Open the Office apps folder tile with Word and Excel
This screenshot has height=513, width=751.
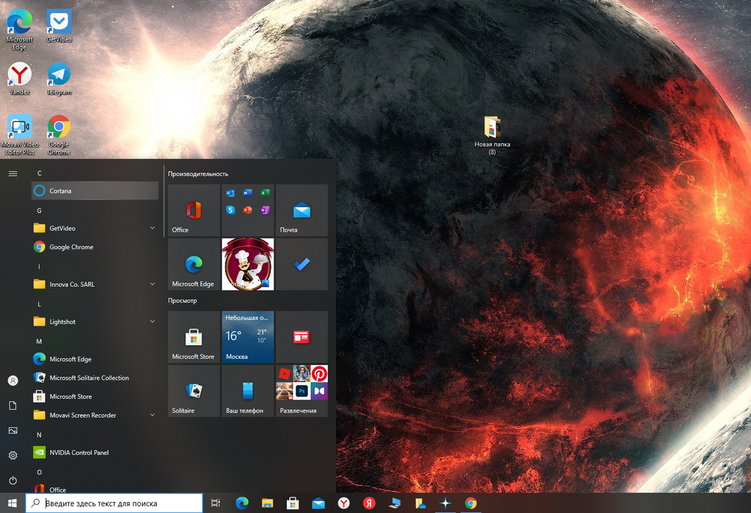click(248, 210)
